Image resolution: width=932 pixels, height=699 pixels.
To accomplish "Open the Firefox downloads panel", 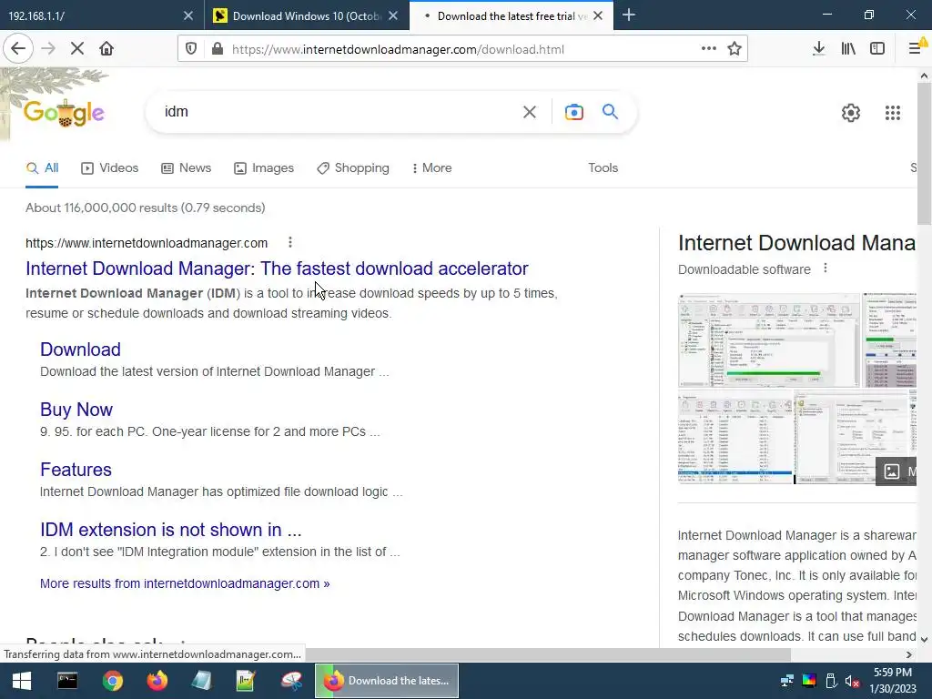I will (x=819, y=49).
